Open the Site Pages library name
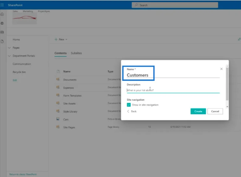The height and width of the screenshot is (177, 241). [69, 127]
